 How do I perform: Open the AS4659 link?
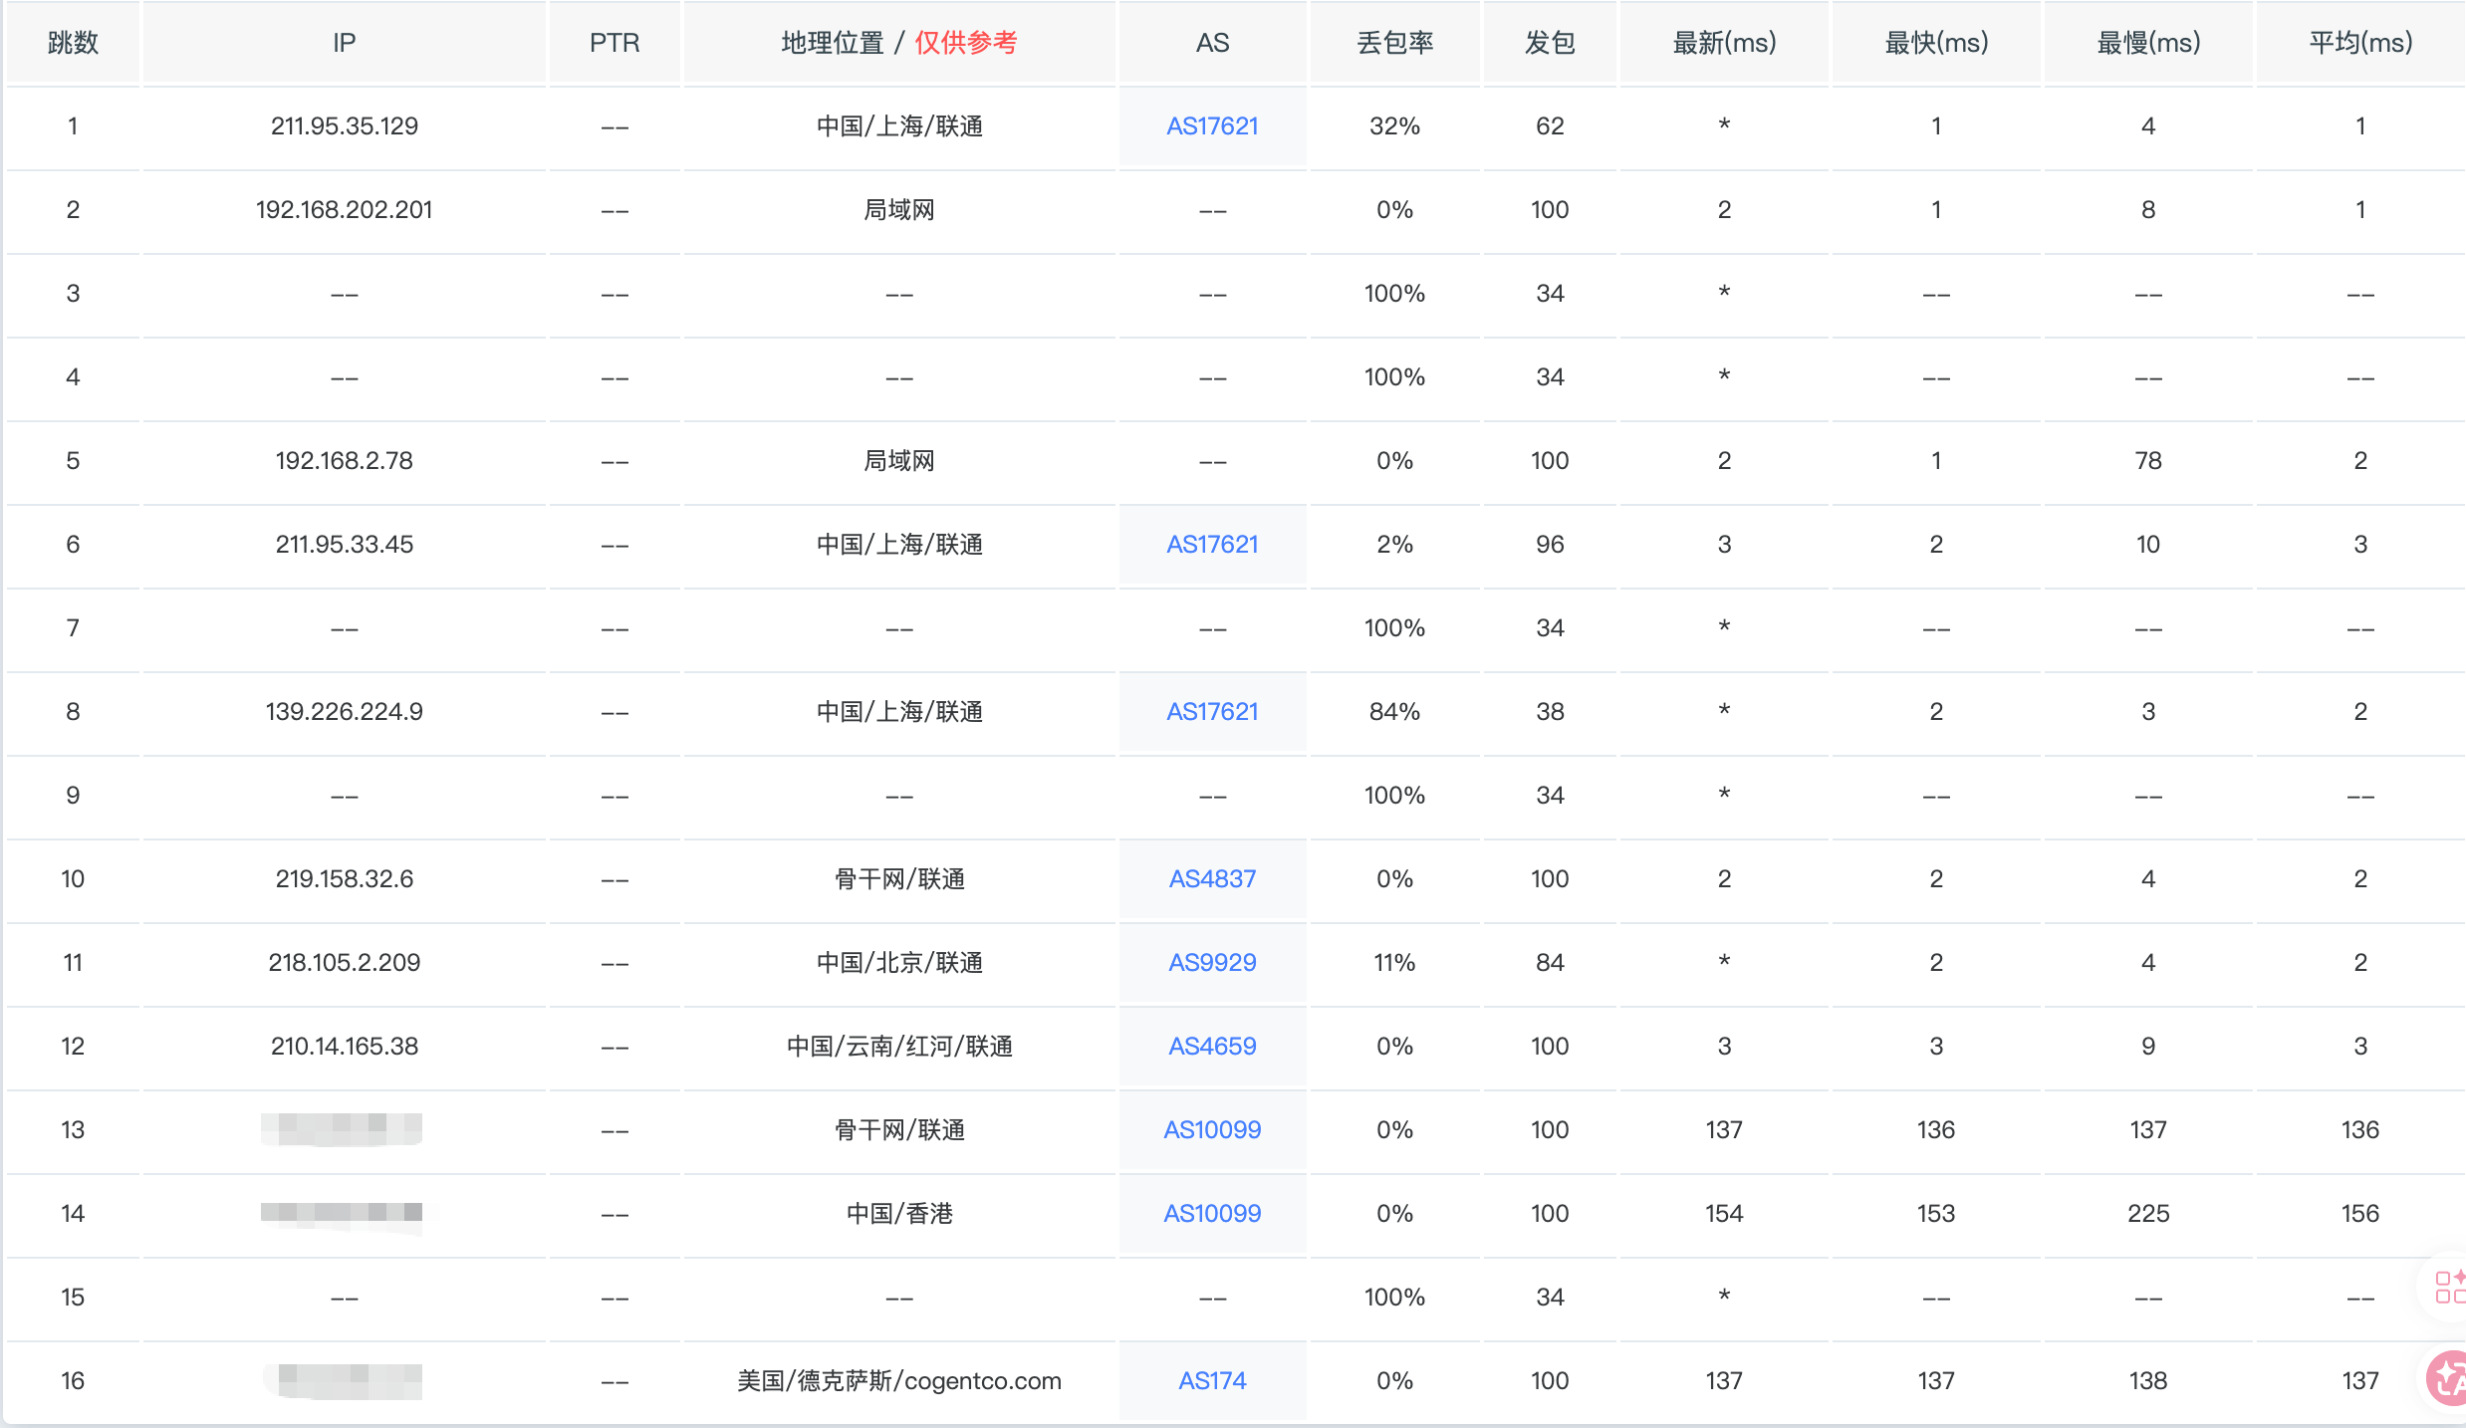[x=1212, y=1047]
